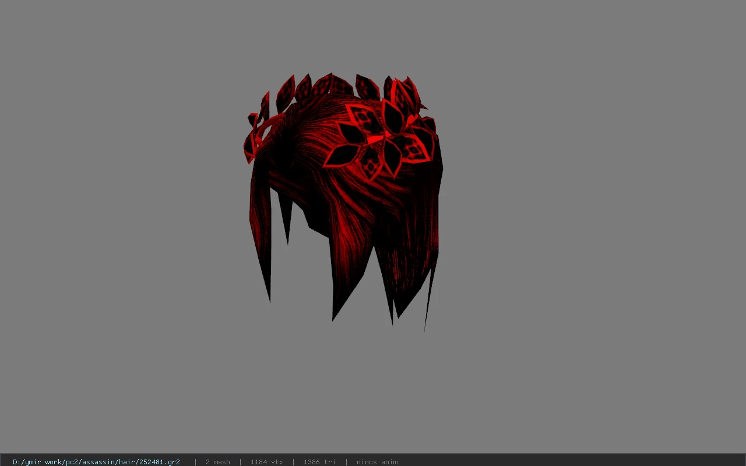Click the file path D:/ymir work/pc2/assassin/hair/252481.gr2

coord(96,462)
